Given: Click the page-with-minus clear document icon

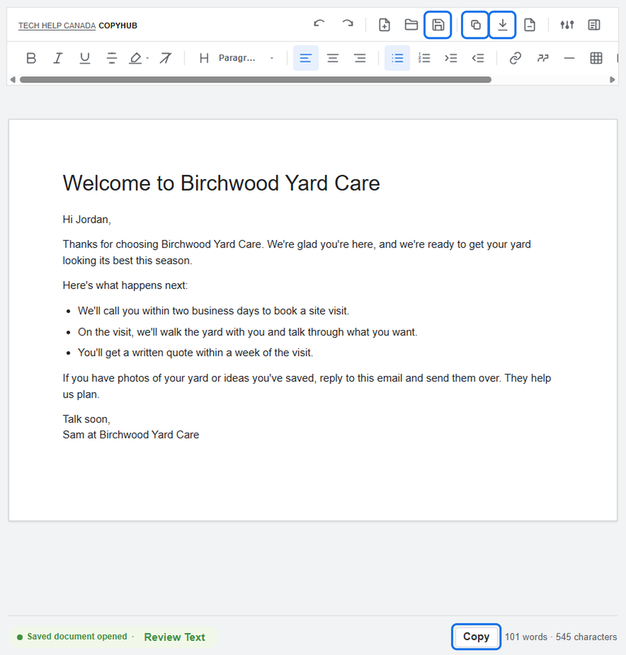Looking at the screenshot, I should click(x=530, y=25).
